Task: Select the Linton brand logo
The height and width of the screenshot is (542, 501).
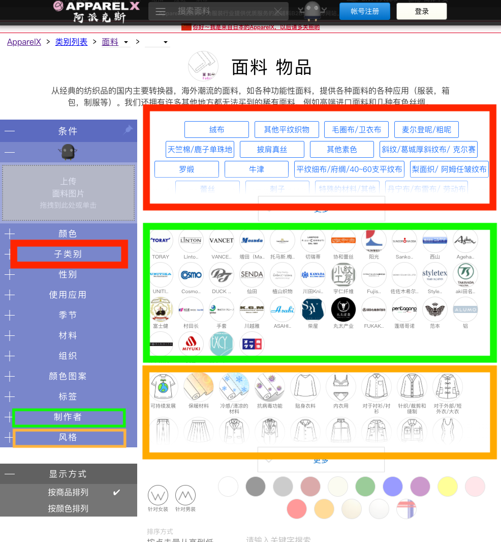Action: coord(191,241)
